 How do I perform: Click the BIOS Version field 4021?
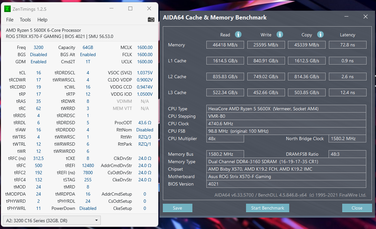(x=286, y=184)
